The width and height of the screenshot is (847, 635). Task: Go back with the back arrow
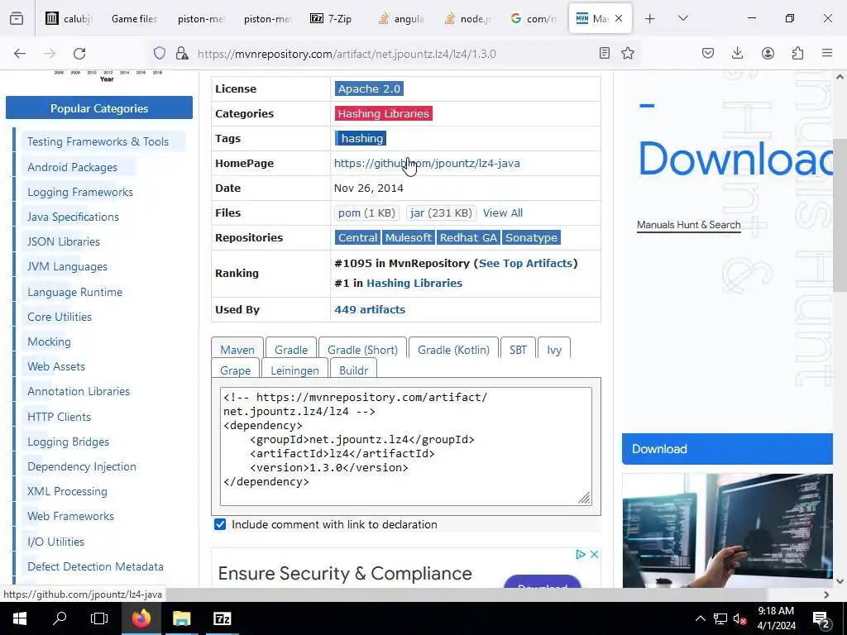(x=20, y=54)
